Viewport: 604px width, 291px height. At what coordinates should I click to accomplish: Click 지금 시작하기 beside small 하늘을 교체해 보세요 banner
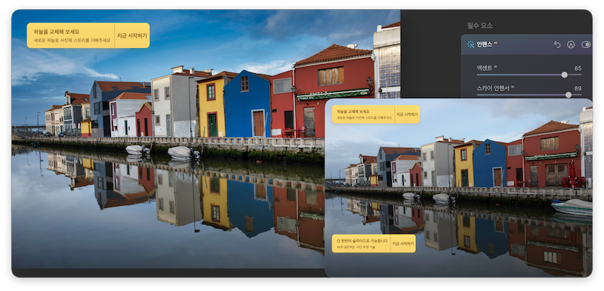tap(407, 114)
